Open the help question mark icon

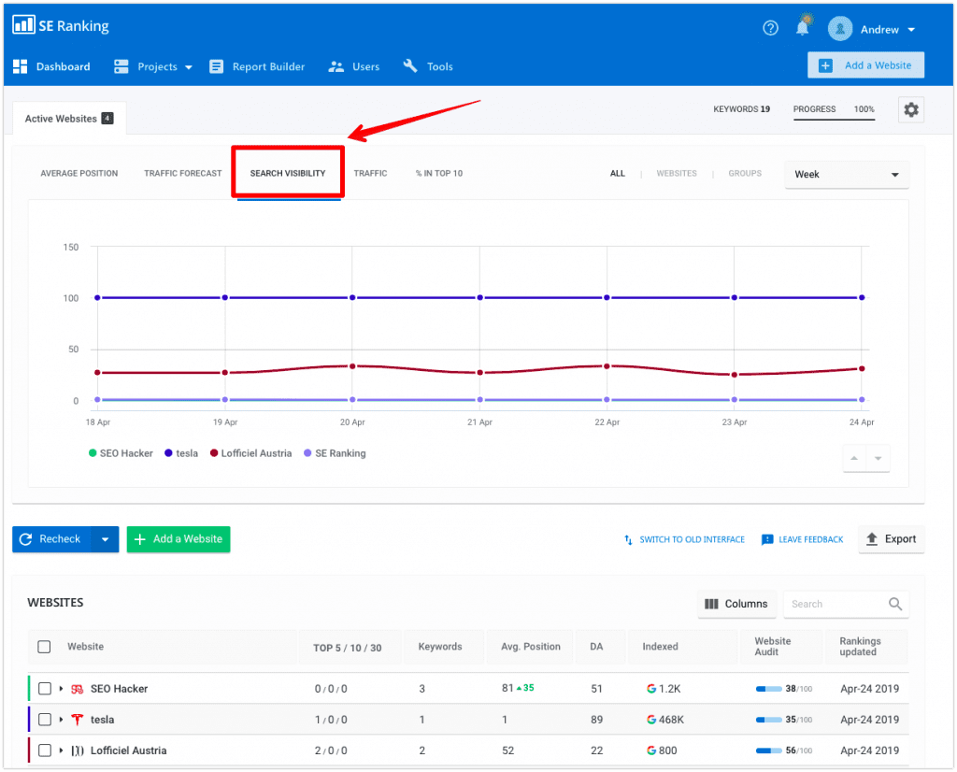click(770, 28)
